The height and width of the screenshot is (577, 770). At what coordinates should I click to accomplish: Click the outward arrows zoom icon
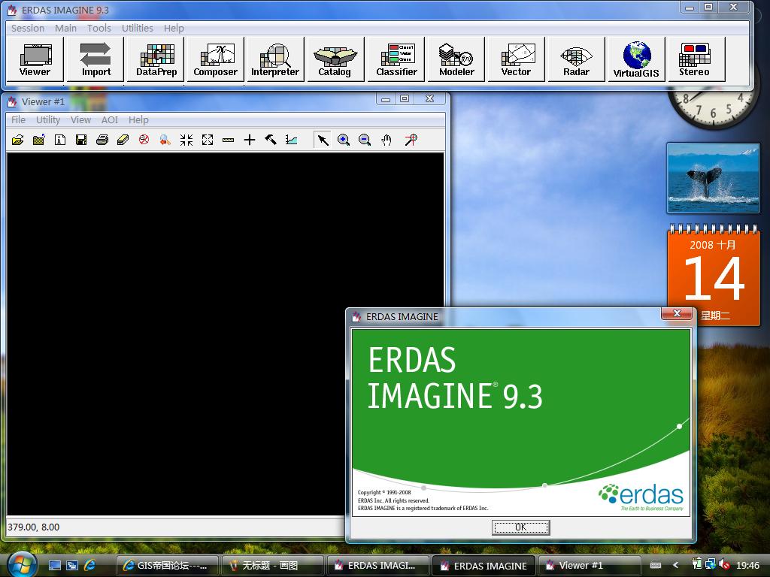[208, 140]
